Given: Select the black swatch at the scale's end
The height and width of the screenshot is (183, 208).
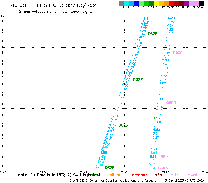Looking at the screenshot, I should tap(202, 3).
